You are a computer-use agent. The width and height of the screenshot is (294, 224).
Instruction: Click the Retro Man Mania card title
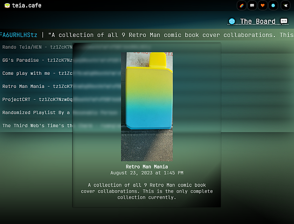tap(147, 166)
